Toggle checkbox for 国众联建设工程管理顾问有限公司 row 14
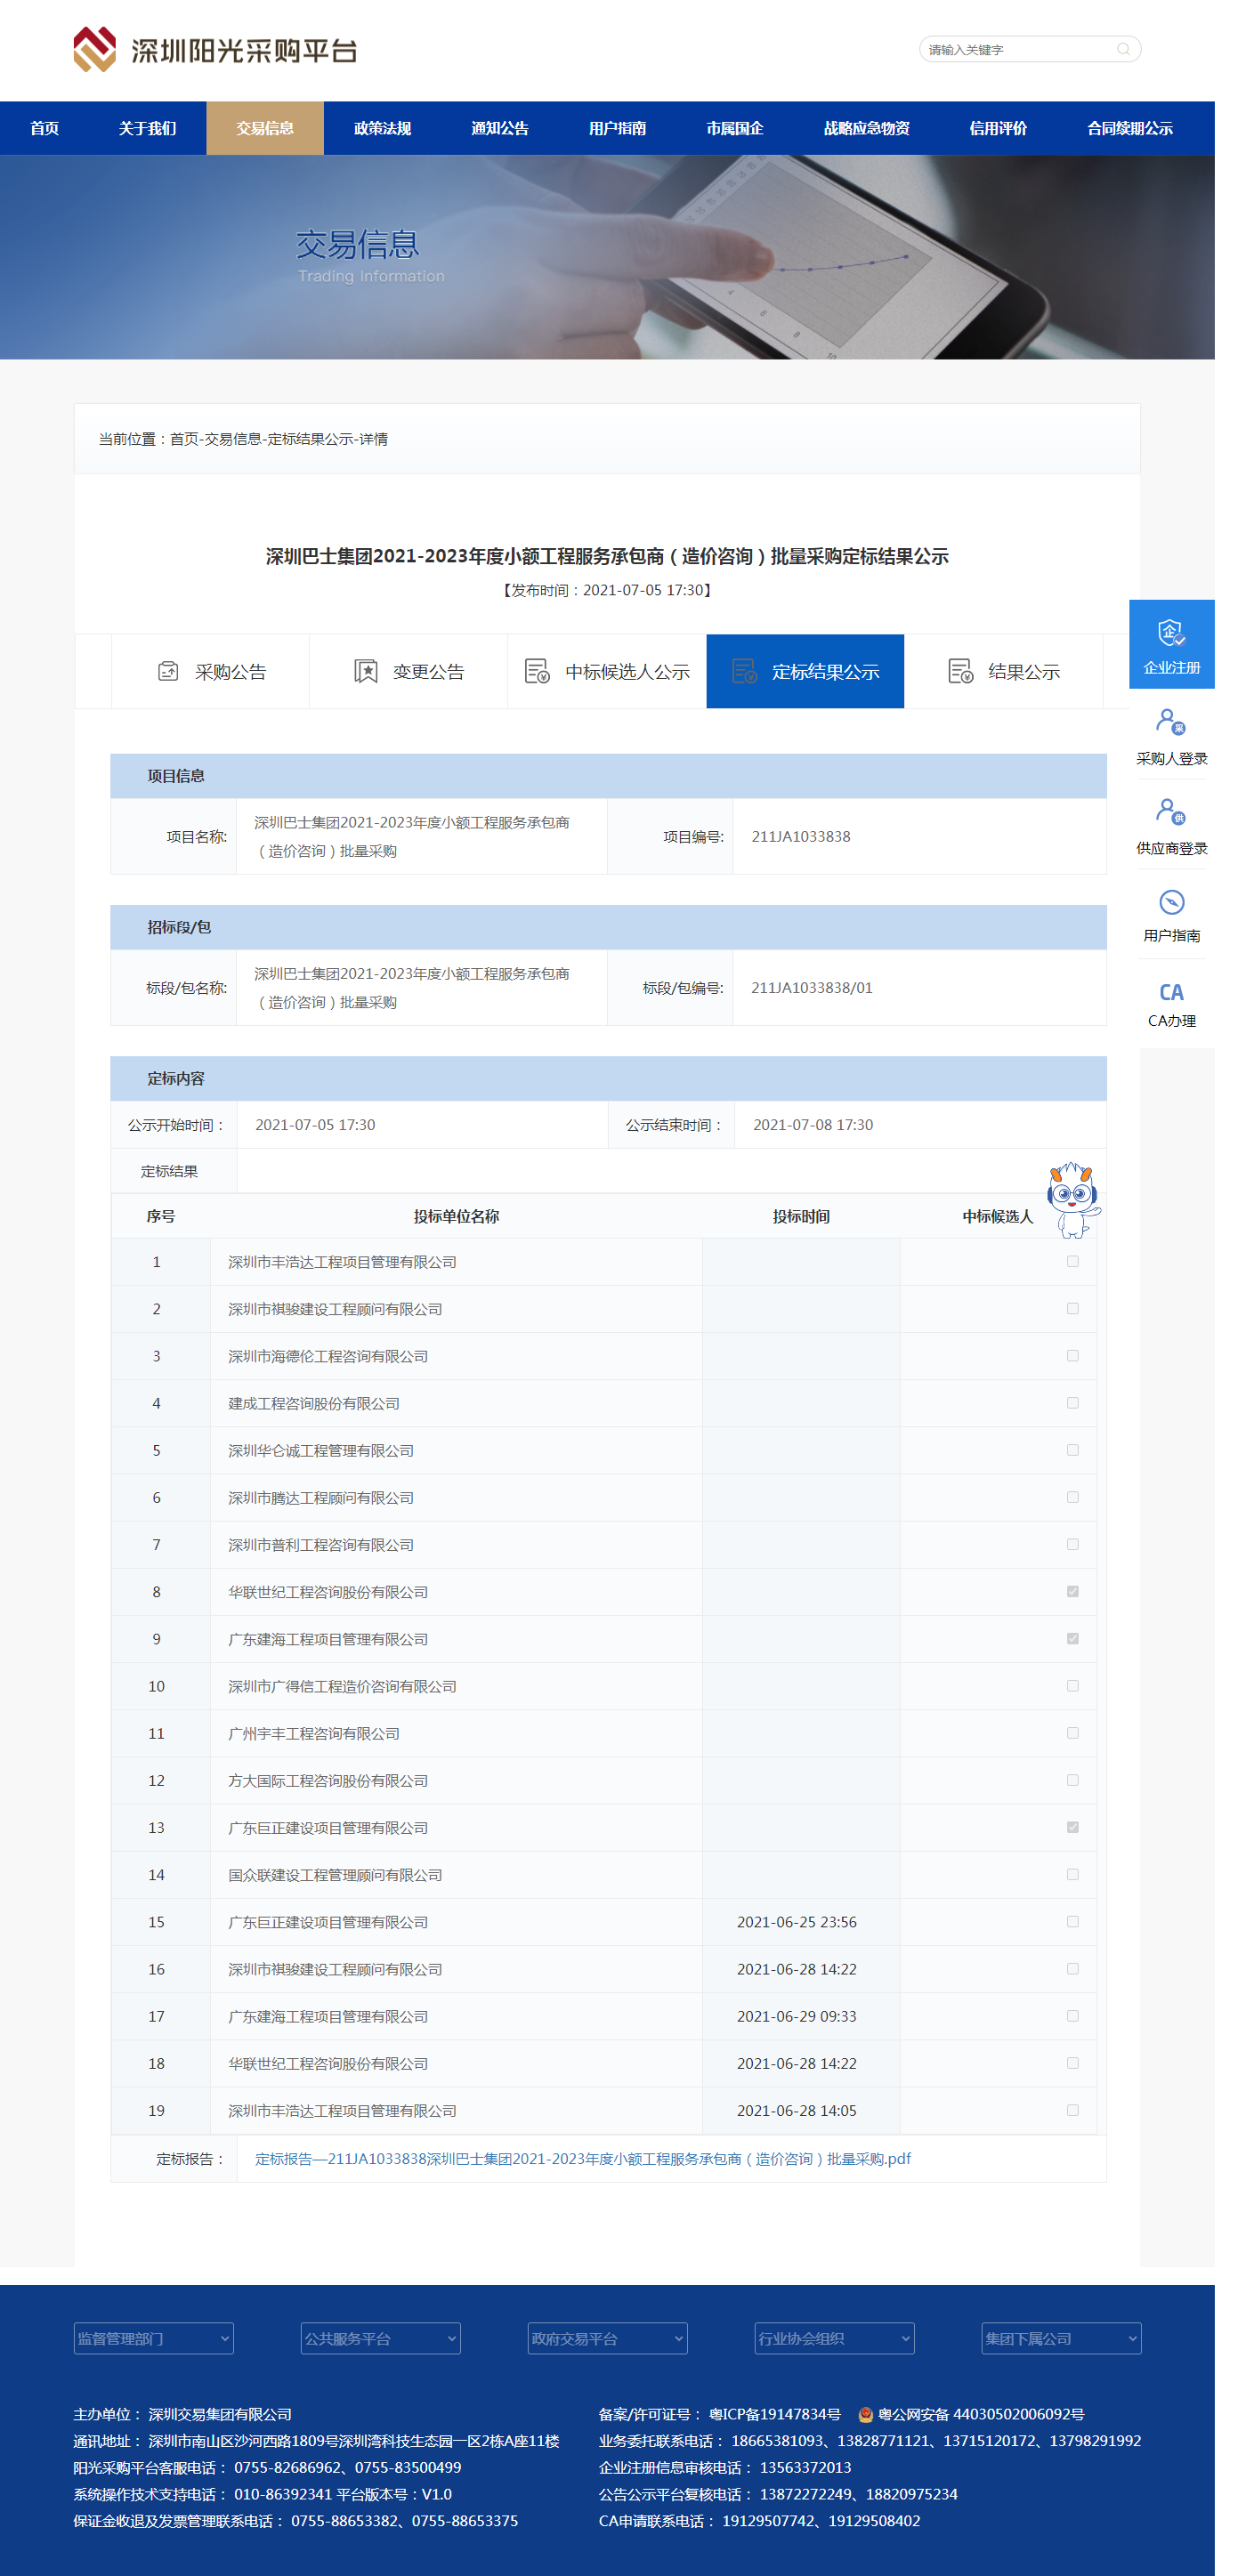 click(1073, 1875)
